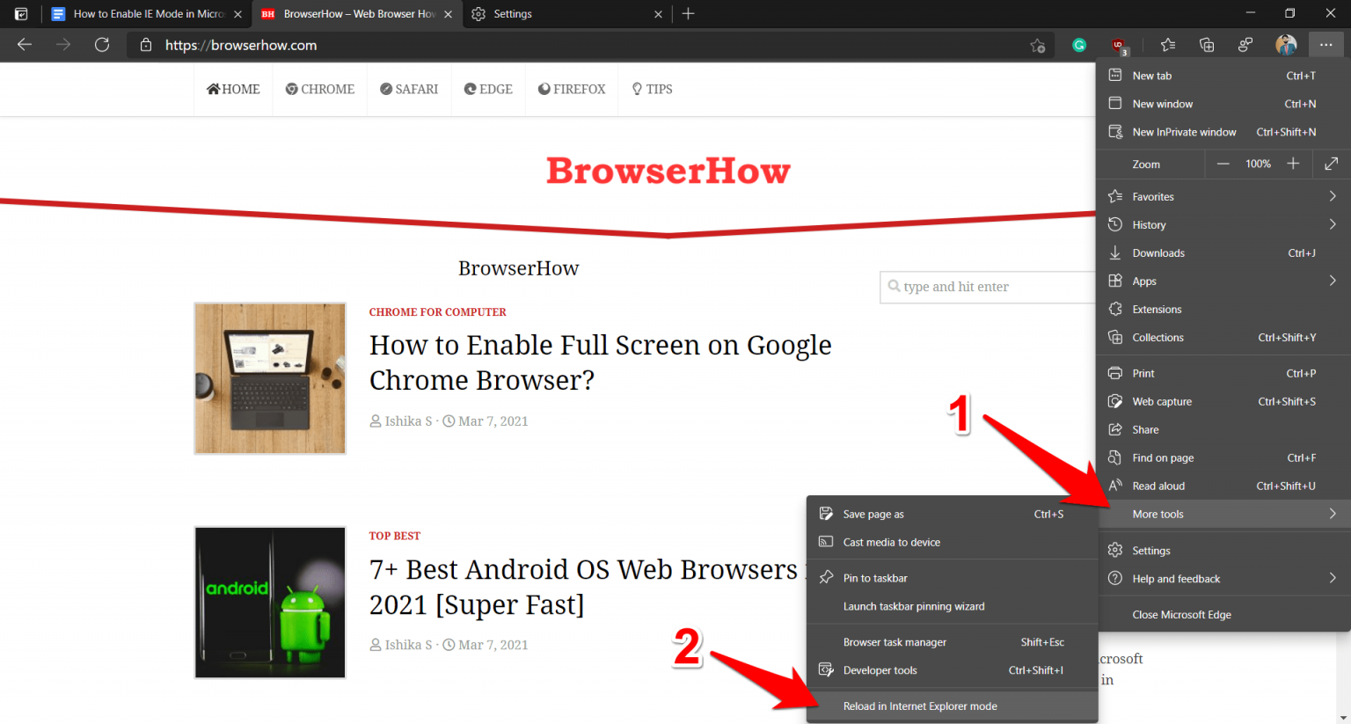Click the back navigation arrow

point(24,45)
